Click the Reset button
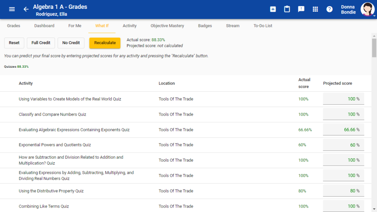Viewport: 377px width, 212px height. tap(14, 43)
